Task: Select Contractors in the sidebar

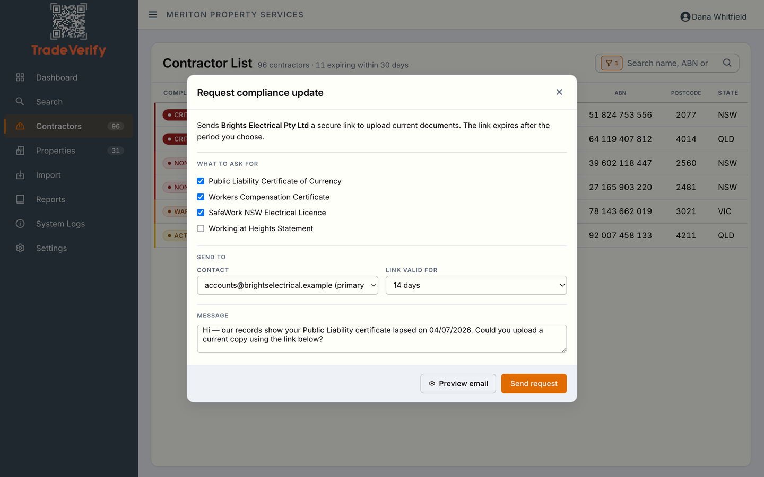Action: coord(69,126)
